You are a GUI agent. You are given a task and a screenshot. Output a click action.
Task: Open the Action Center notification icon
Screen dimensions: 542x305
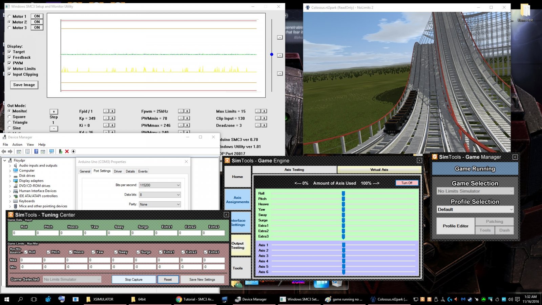coord(517,299)
